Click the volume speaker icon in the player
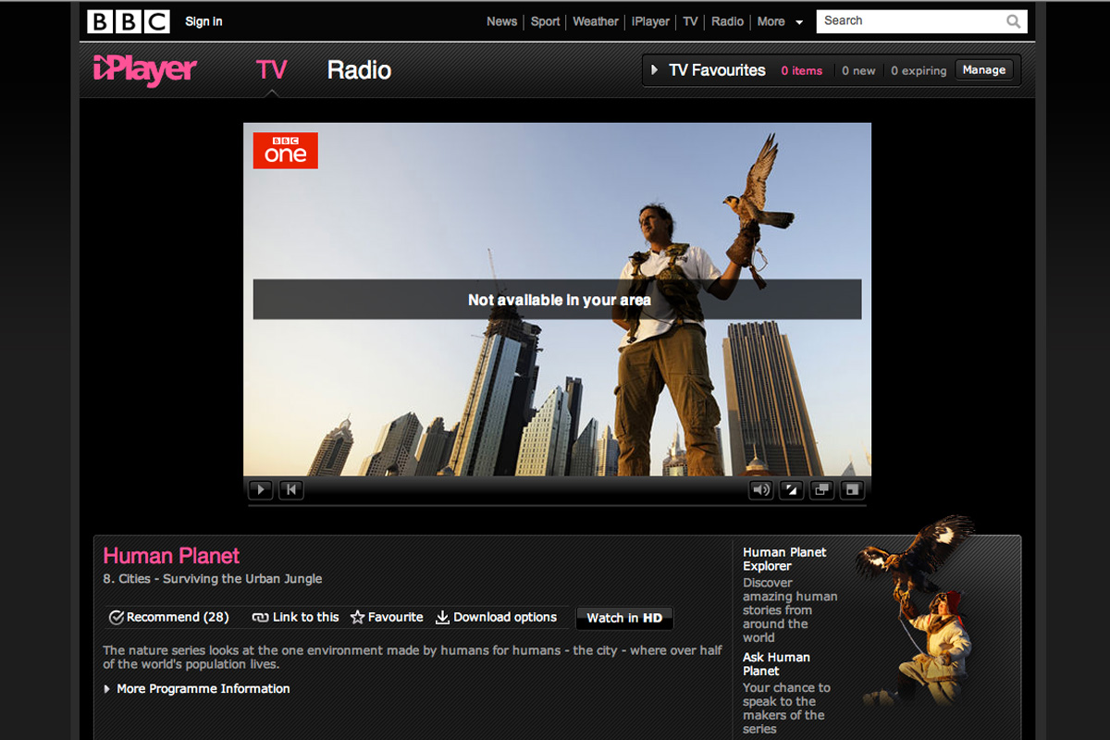 (760, 489)
